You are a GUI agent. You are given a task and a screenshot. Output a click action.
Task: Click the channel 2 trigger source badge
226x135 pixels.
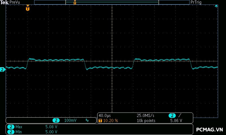172,116
